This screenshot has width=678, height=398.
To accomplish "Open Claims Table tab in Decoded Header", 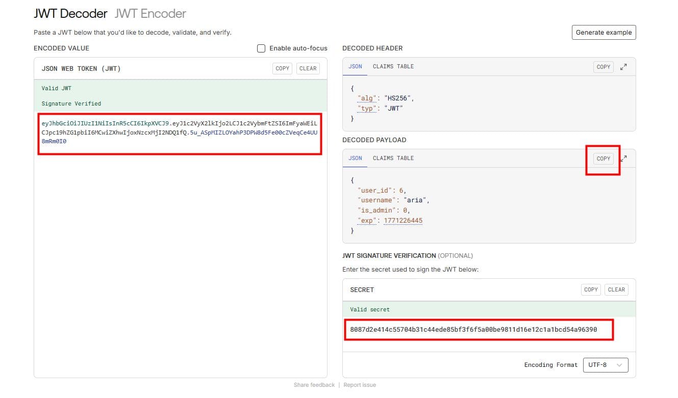I will point(393,67).
